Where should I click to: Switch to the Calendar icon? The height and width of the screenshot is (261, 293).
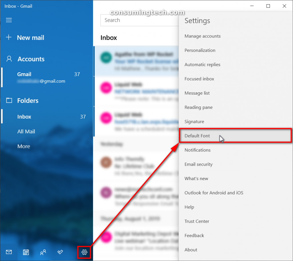pyautogui.click(x=26, y=252)
